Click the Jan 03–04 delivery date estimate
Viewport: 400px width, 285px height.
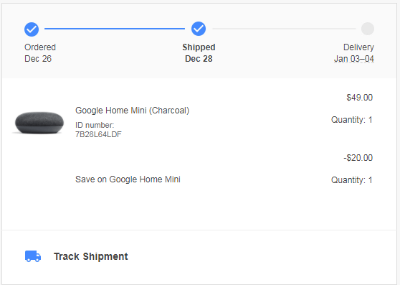[x=354, y=59]
